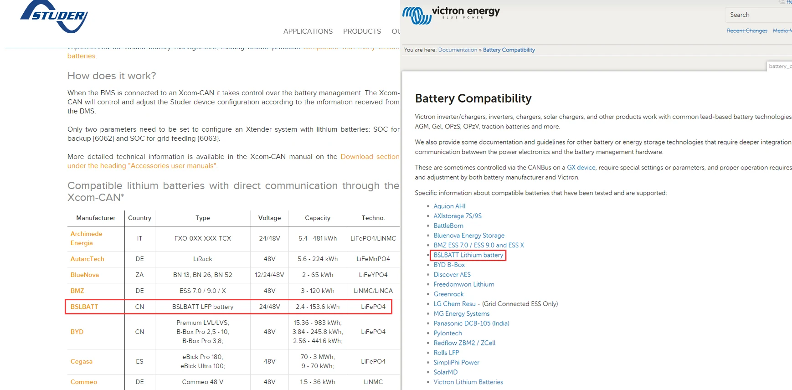Open the BMZ manufacturer link in Studer table
This screenshot has height=390, width=792.
77,291
